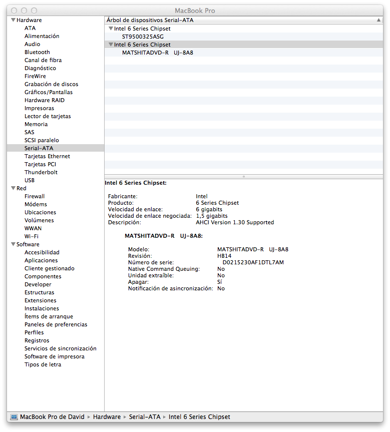Collapse selected Intel 6 Series Chipset triangle
This screenshot has width=390, height=432.
tap(111, 45)
